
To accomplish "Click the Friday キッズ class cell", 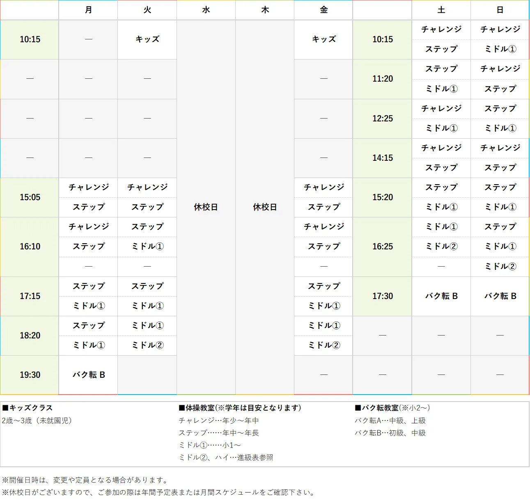I will 323,40.
